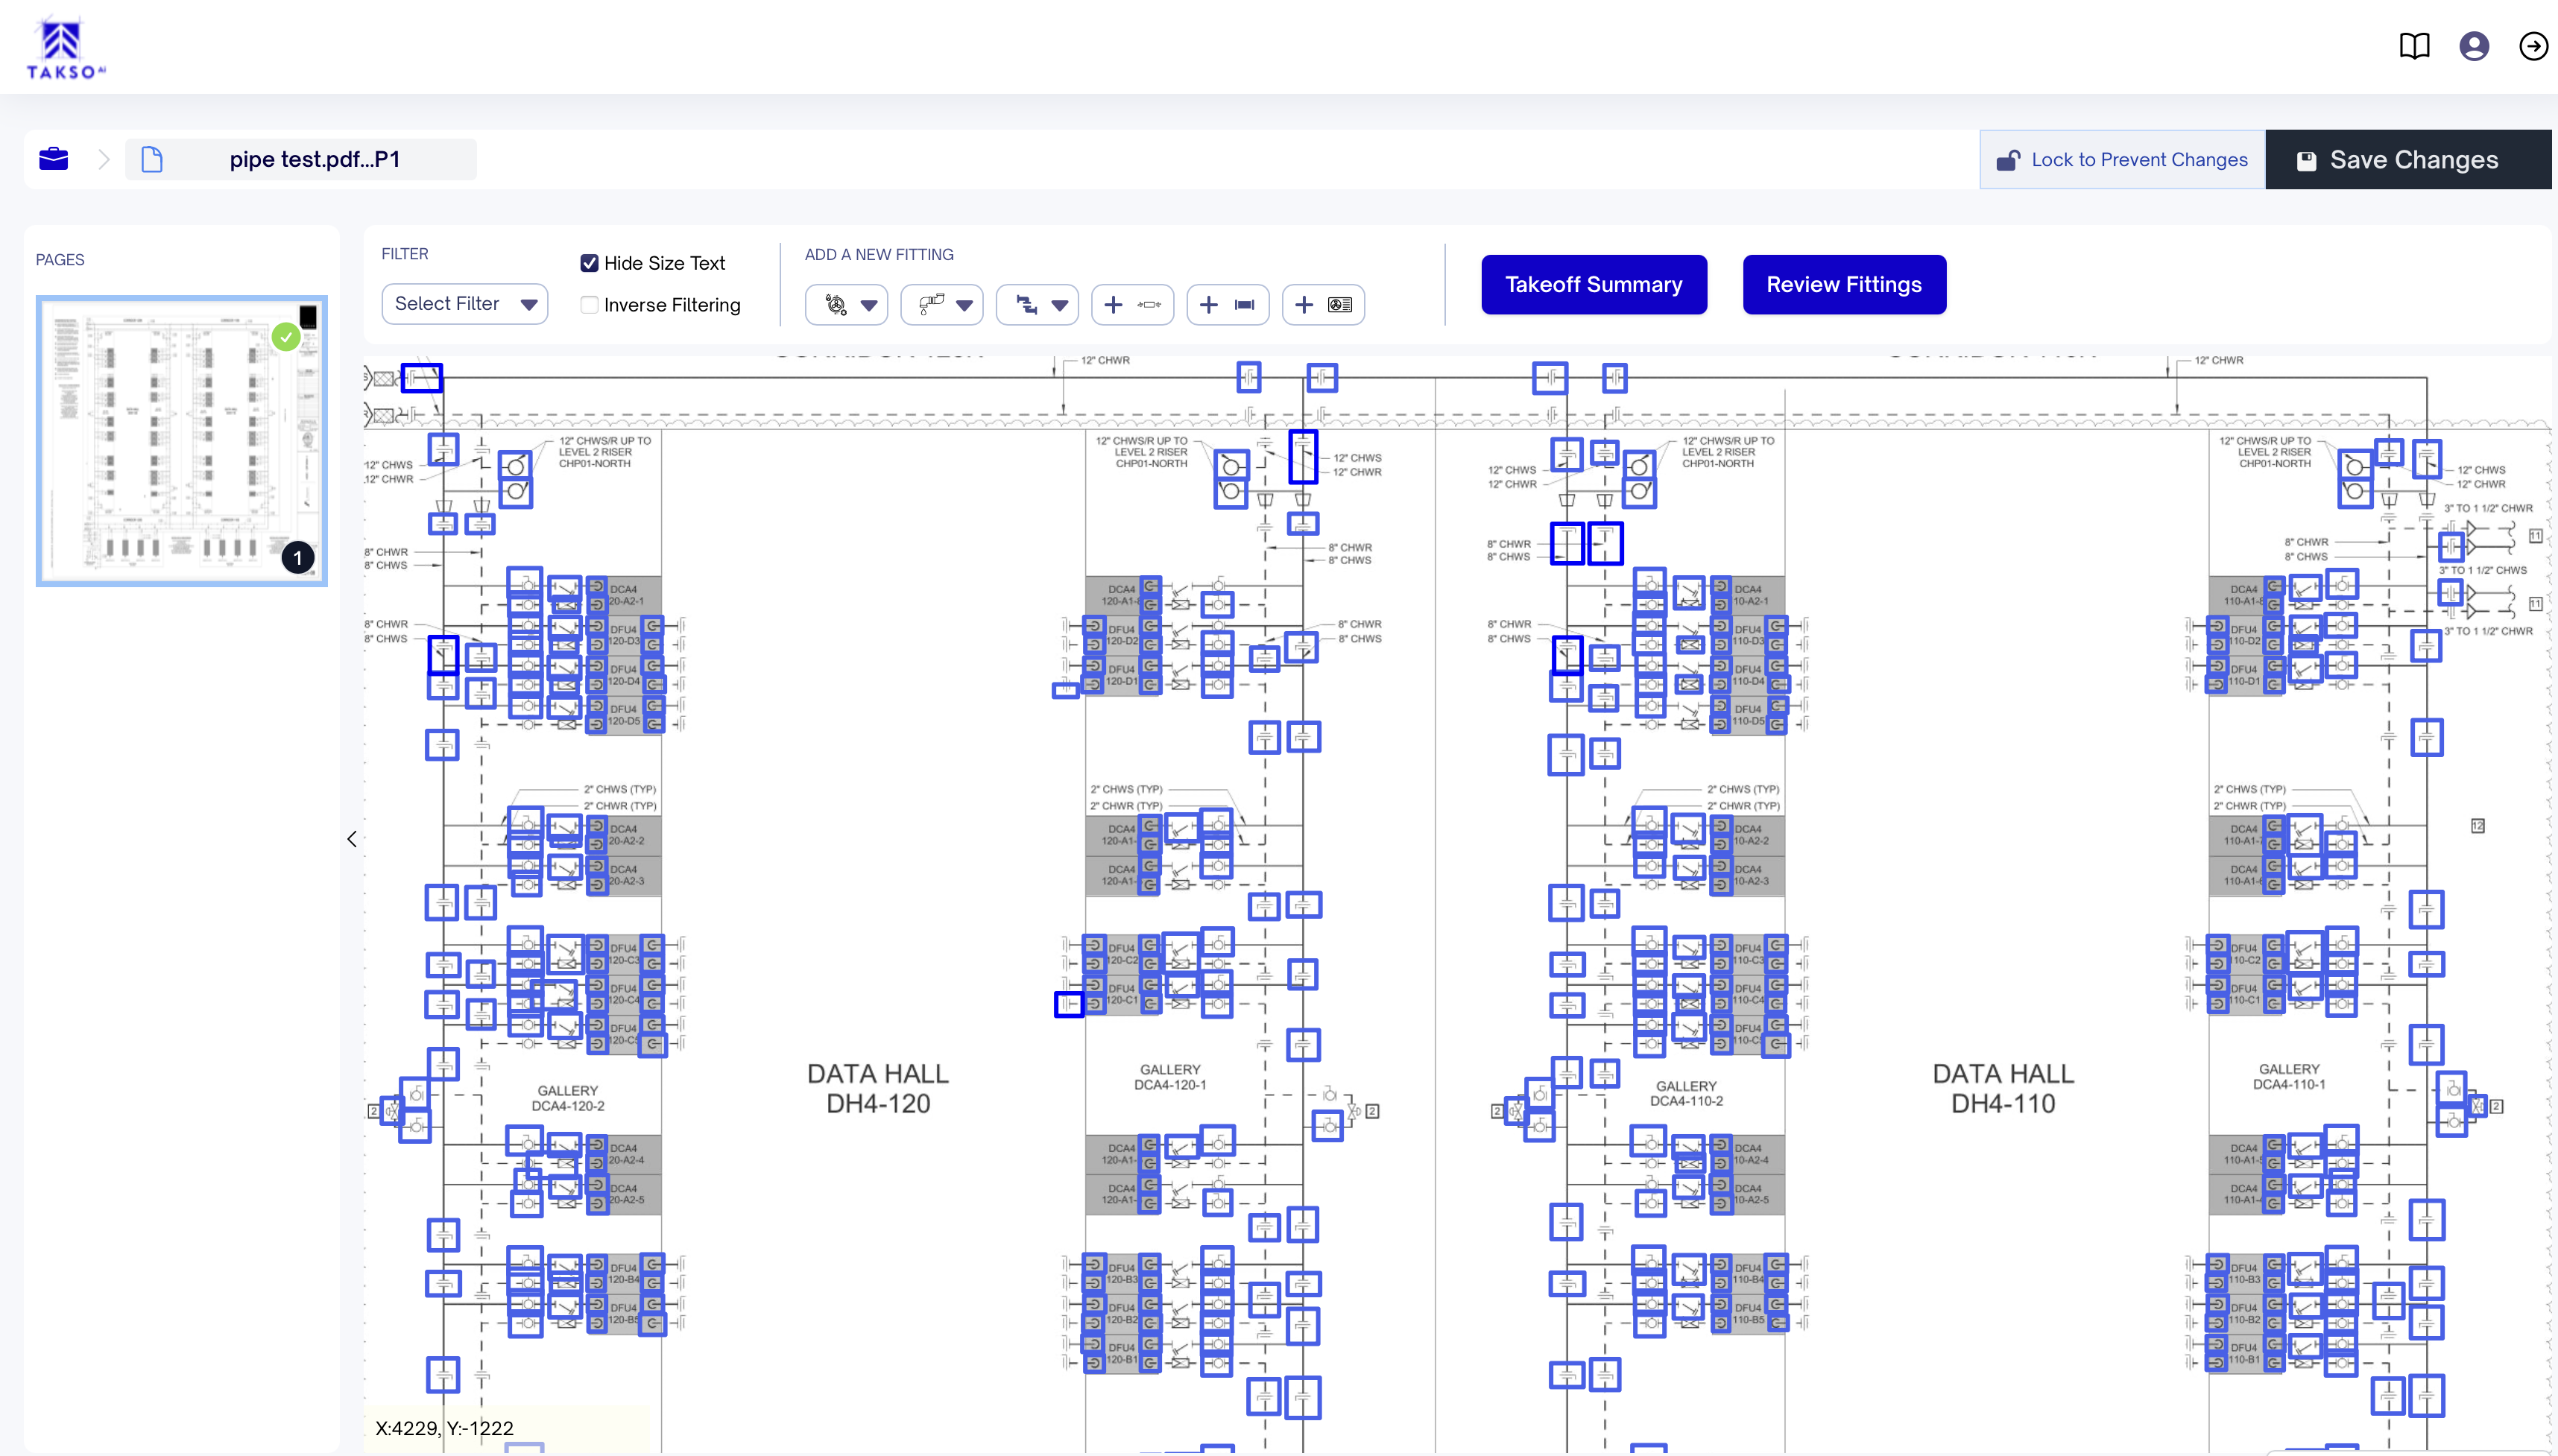Open the Select Filter combo box
This screenshot has width=2558, height=1456.
click(465, 304)
